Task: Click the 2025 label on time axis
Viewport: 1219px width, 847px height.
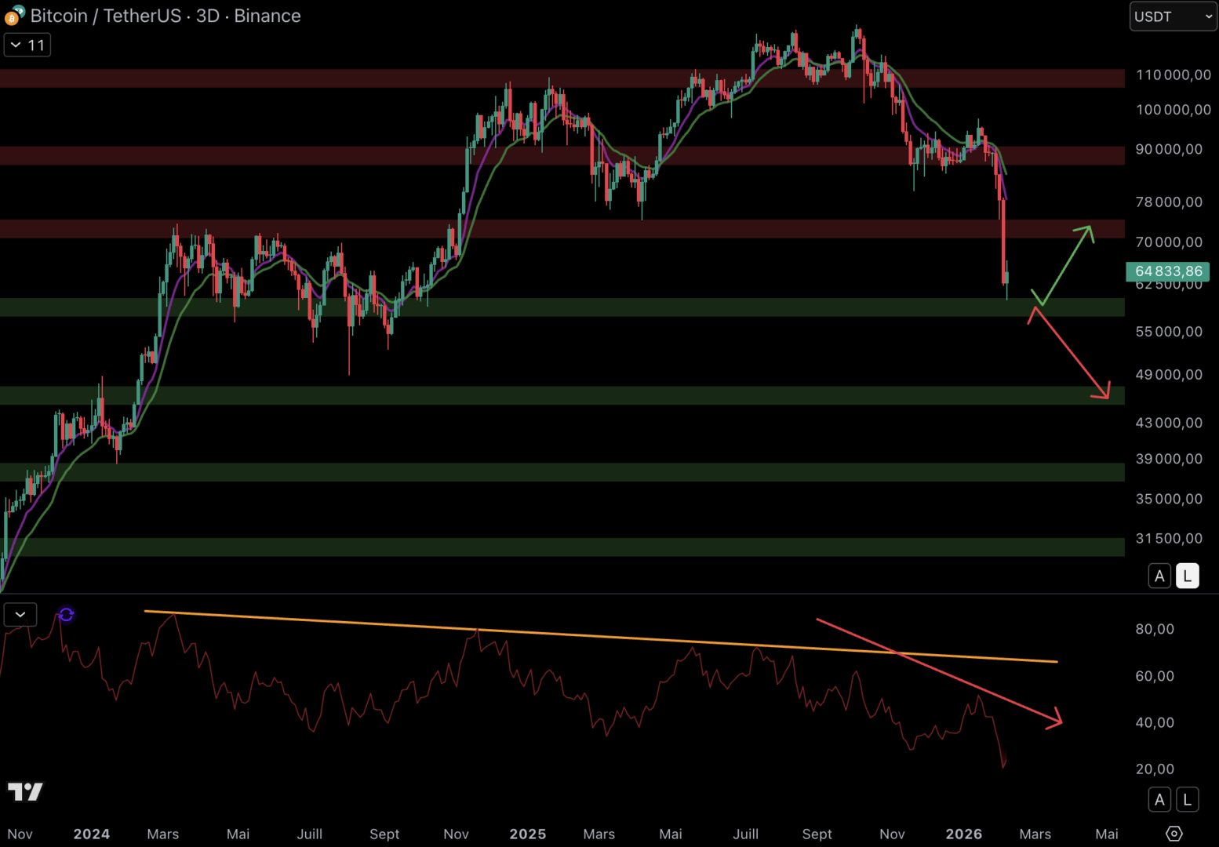Action: click(527, 834)
